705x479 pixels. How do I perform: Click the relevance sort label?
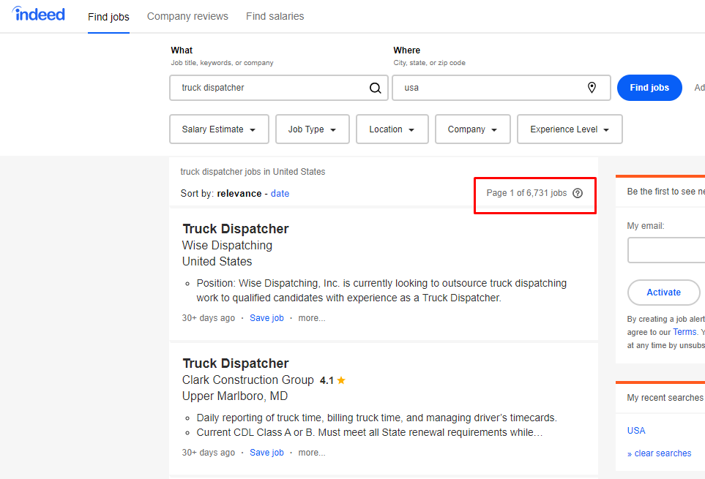tap(239, 194)
